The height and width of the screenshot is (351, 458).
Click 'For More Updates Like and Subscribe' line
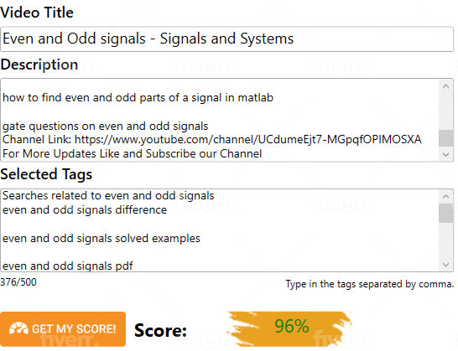132,154
